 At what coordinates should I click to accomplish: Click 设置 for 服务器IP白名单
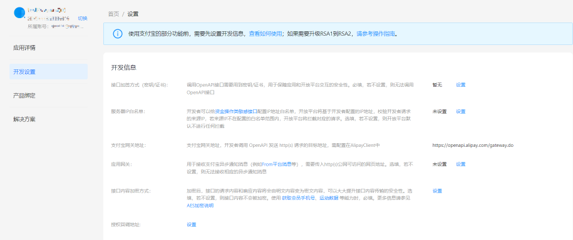[x=460, y=112]
